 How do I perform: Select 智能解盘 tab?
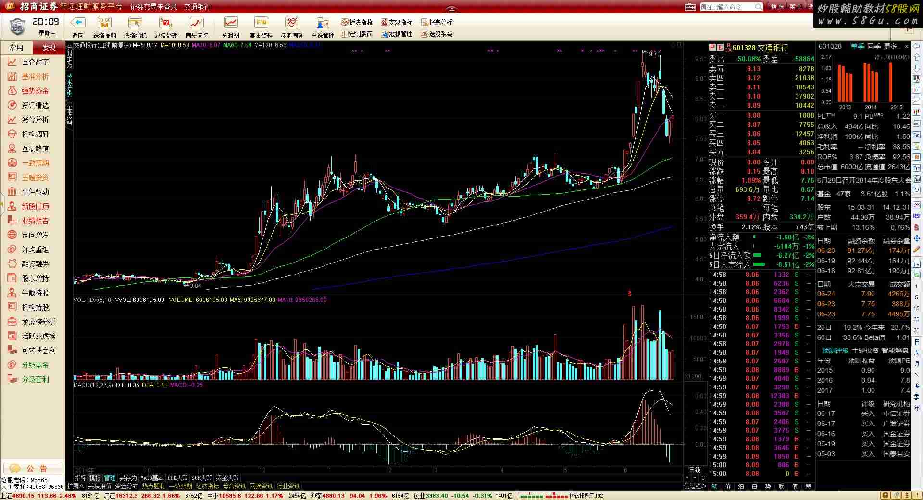tap(895, 350)
